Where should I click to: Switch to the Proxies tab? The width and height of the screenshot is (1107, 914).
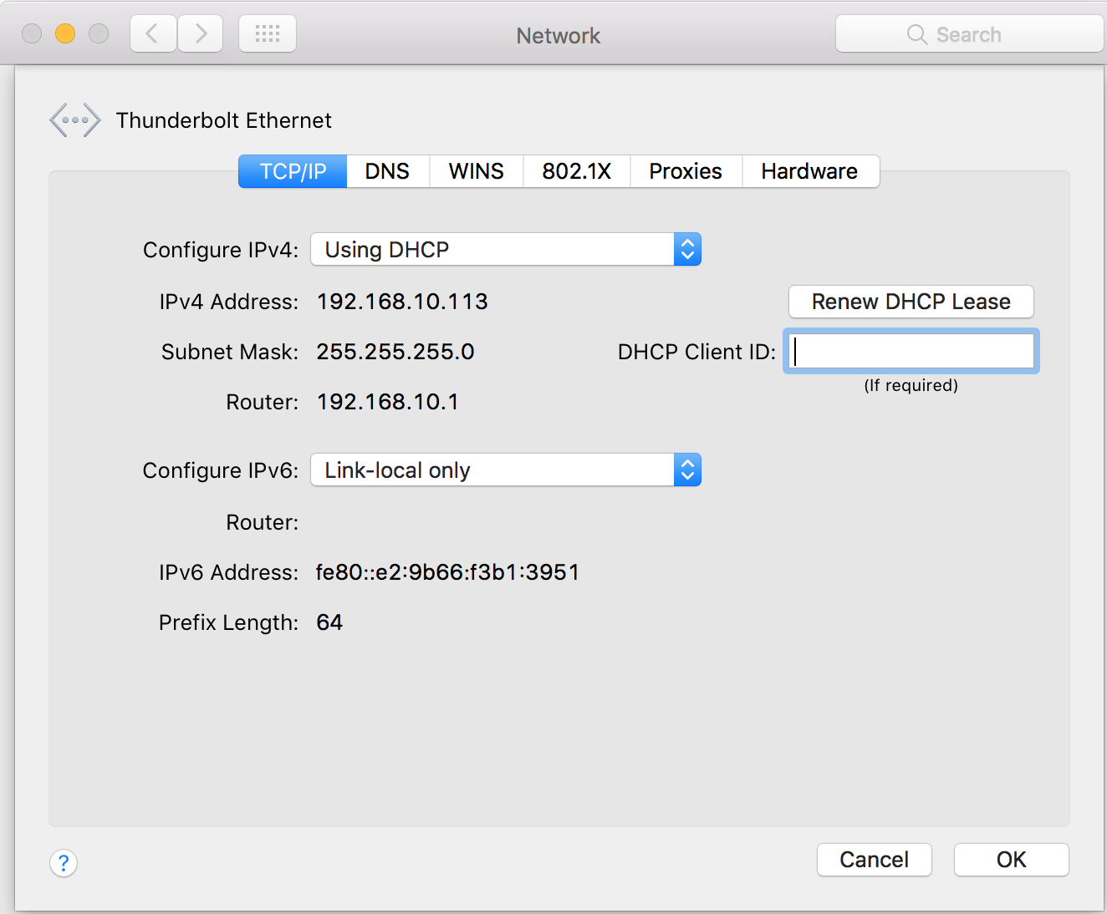(686, 171)
